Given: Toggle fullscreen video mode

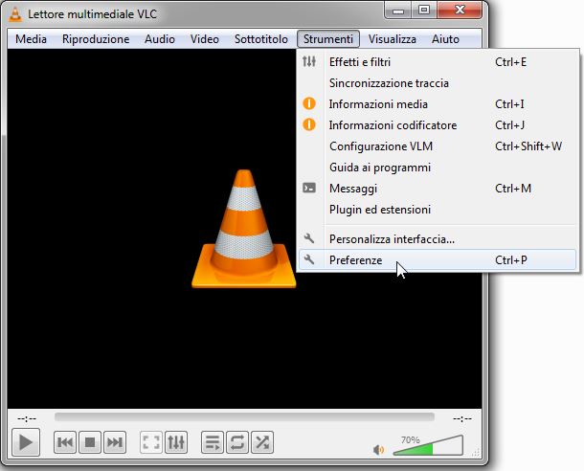Looking at the screenshot, I should [x=151, y=442].
